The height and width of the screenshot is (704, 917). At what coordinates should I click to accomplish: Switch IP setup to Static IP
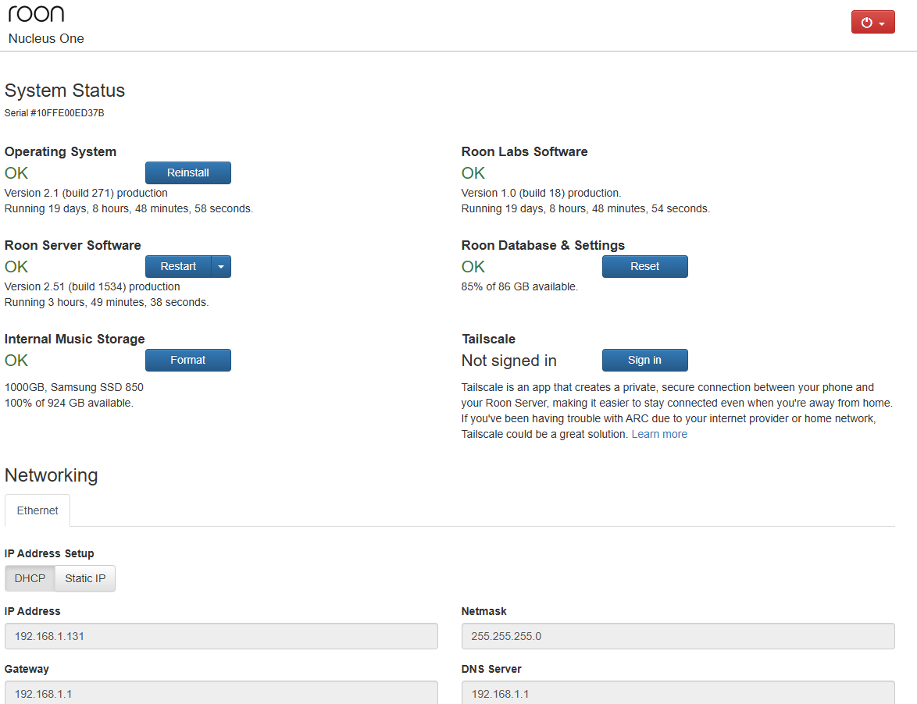[x=85, y=578]
